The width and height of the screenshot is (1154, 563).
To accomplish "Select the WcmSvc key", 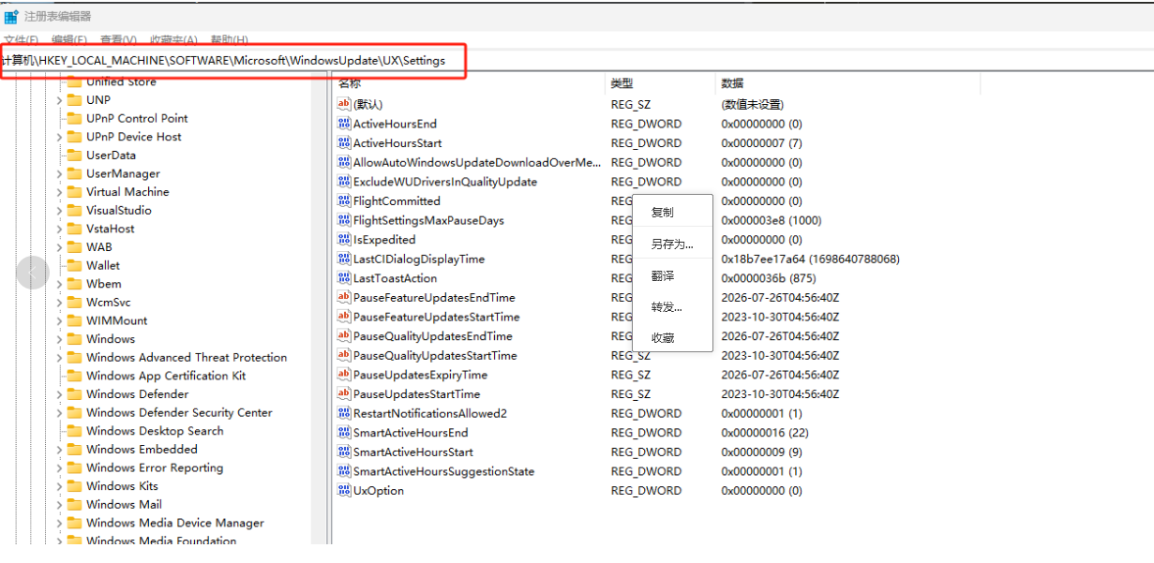I will [109, 303].
